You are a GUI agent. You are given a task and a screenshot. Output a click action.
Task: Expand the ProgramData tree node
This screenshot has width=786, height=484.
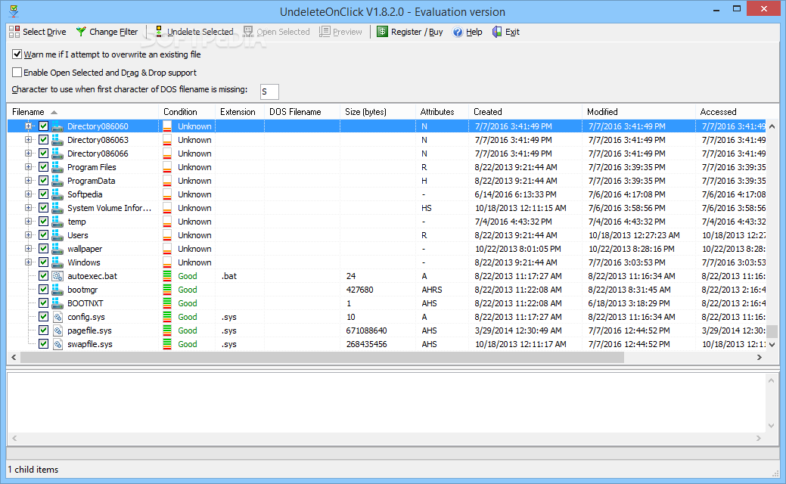point(29,181)
